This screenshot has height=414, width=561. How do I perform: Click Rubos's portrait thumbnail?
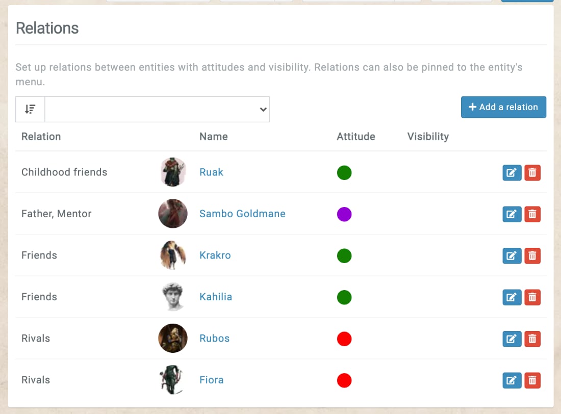point(173,339)
